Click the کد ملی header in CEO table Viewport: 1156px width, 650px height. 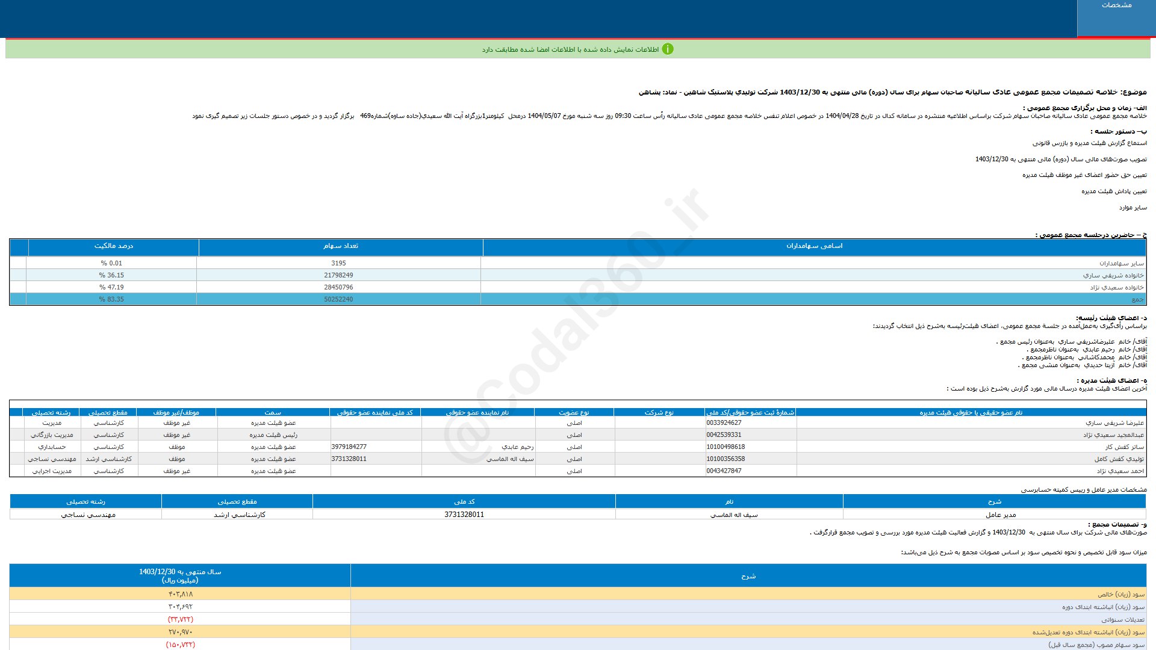[x=464, y=501]
